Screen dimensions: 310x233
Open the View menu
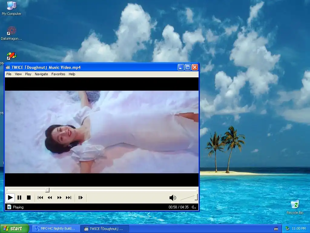coord(18,74)
